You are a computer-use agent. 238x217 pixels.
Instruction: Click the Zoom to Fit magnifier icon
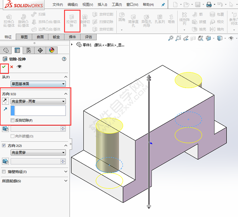[x=171, y=38]
